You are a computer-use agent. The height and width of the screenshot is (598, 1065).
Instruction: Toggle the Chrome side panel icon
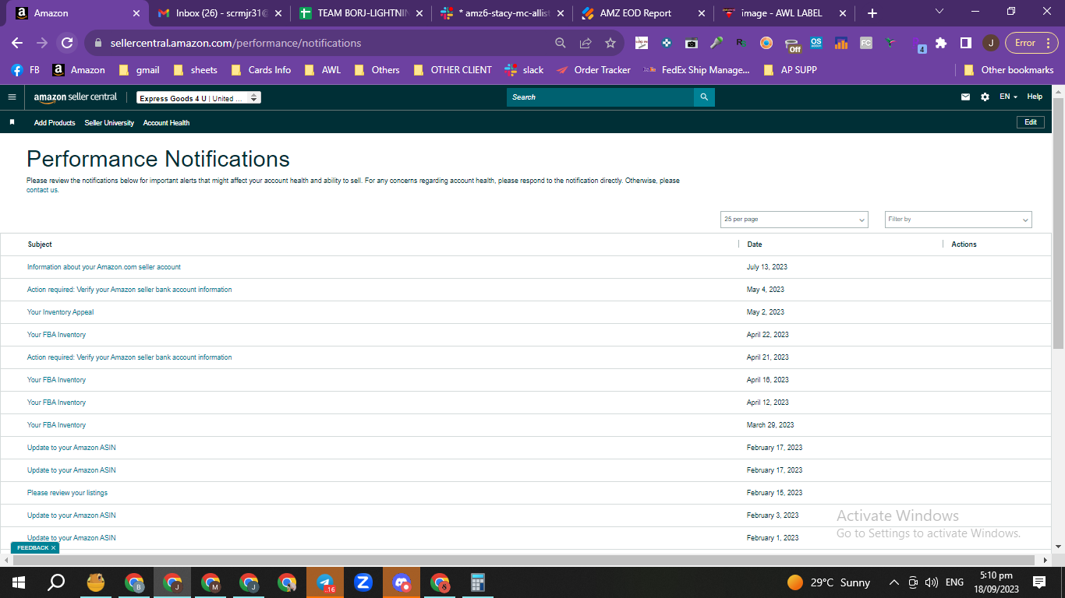(x=965, y=44)
